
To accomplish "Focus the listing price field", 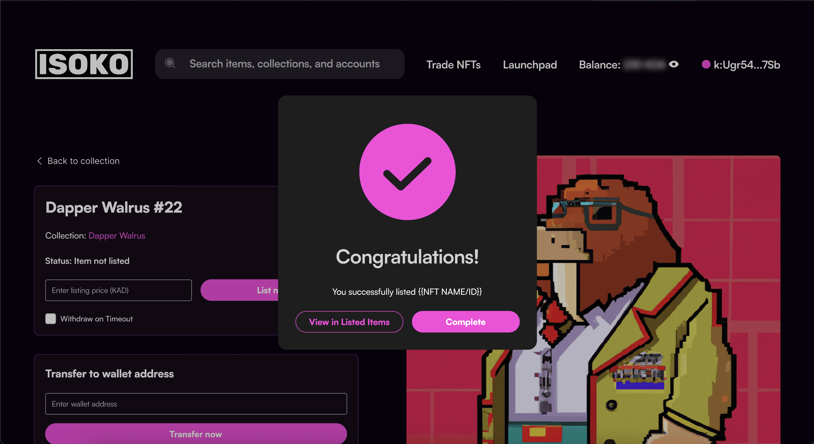I will (x=119, y=290).
